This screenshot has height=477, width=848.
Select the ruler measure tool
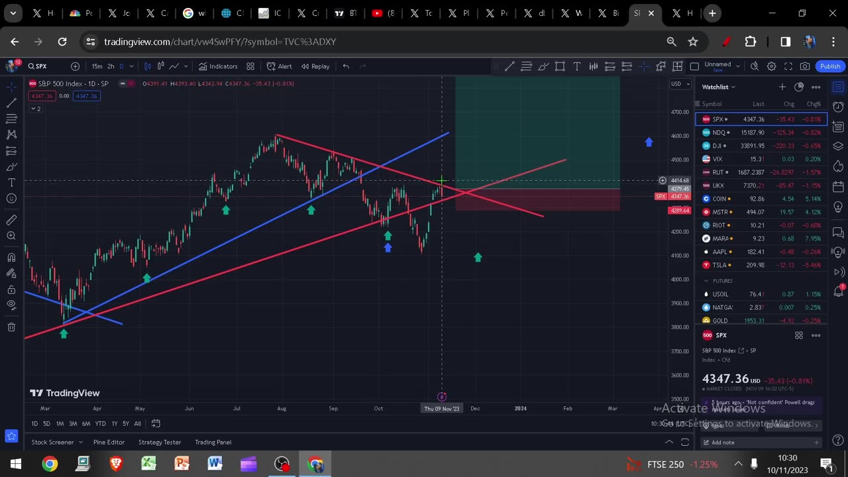(11, 220)
